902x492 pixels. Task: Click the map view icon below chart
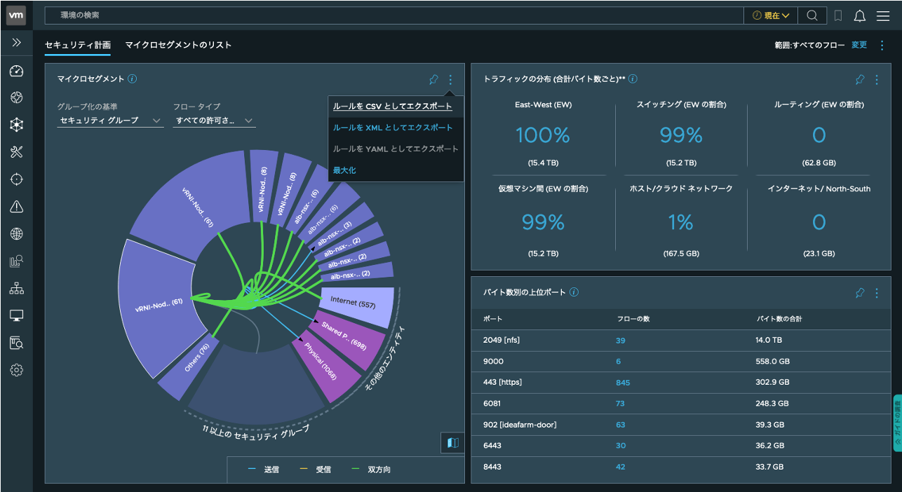(x=452, y=442)
